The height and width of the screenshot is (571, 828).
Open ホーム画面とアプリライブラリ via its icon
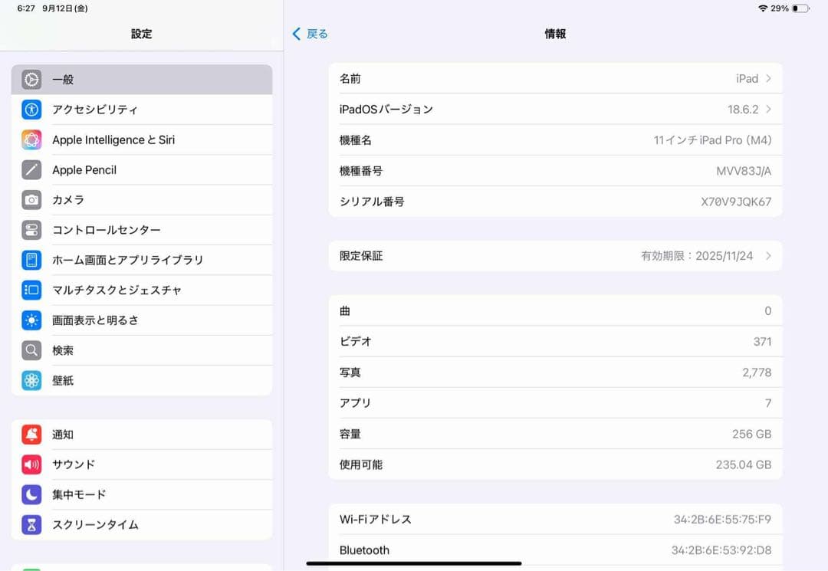(x=31, y=260)
